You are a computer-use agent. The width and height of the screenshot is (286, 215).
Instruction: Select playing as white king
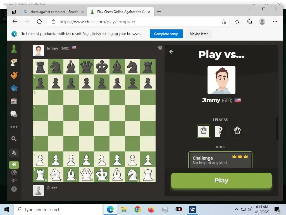tap(204, 131)
